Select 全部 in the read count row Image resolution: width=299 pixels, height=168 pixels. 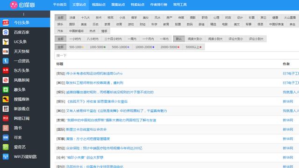coord(60,47)
